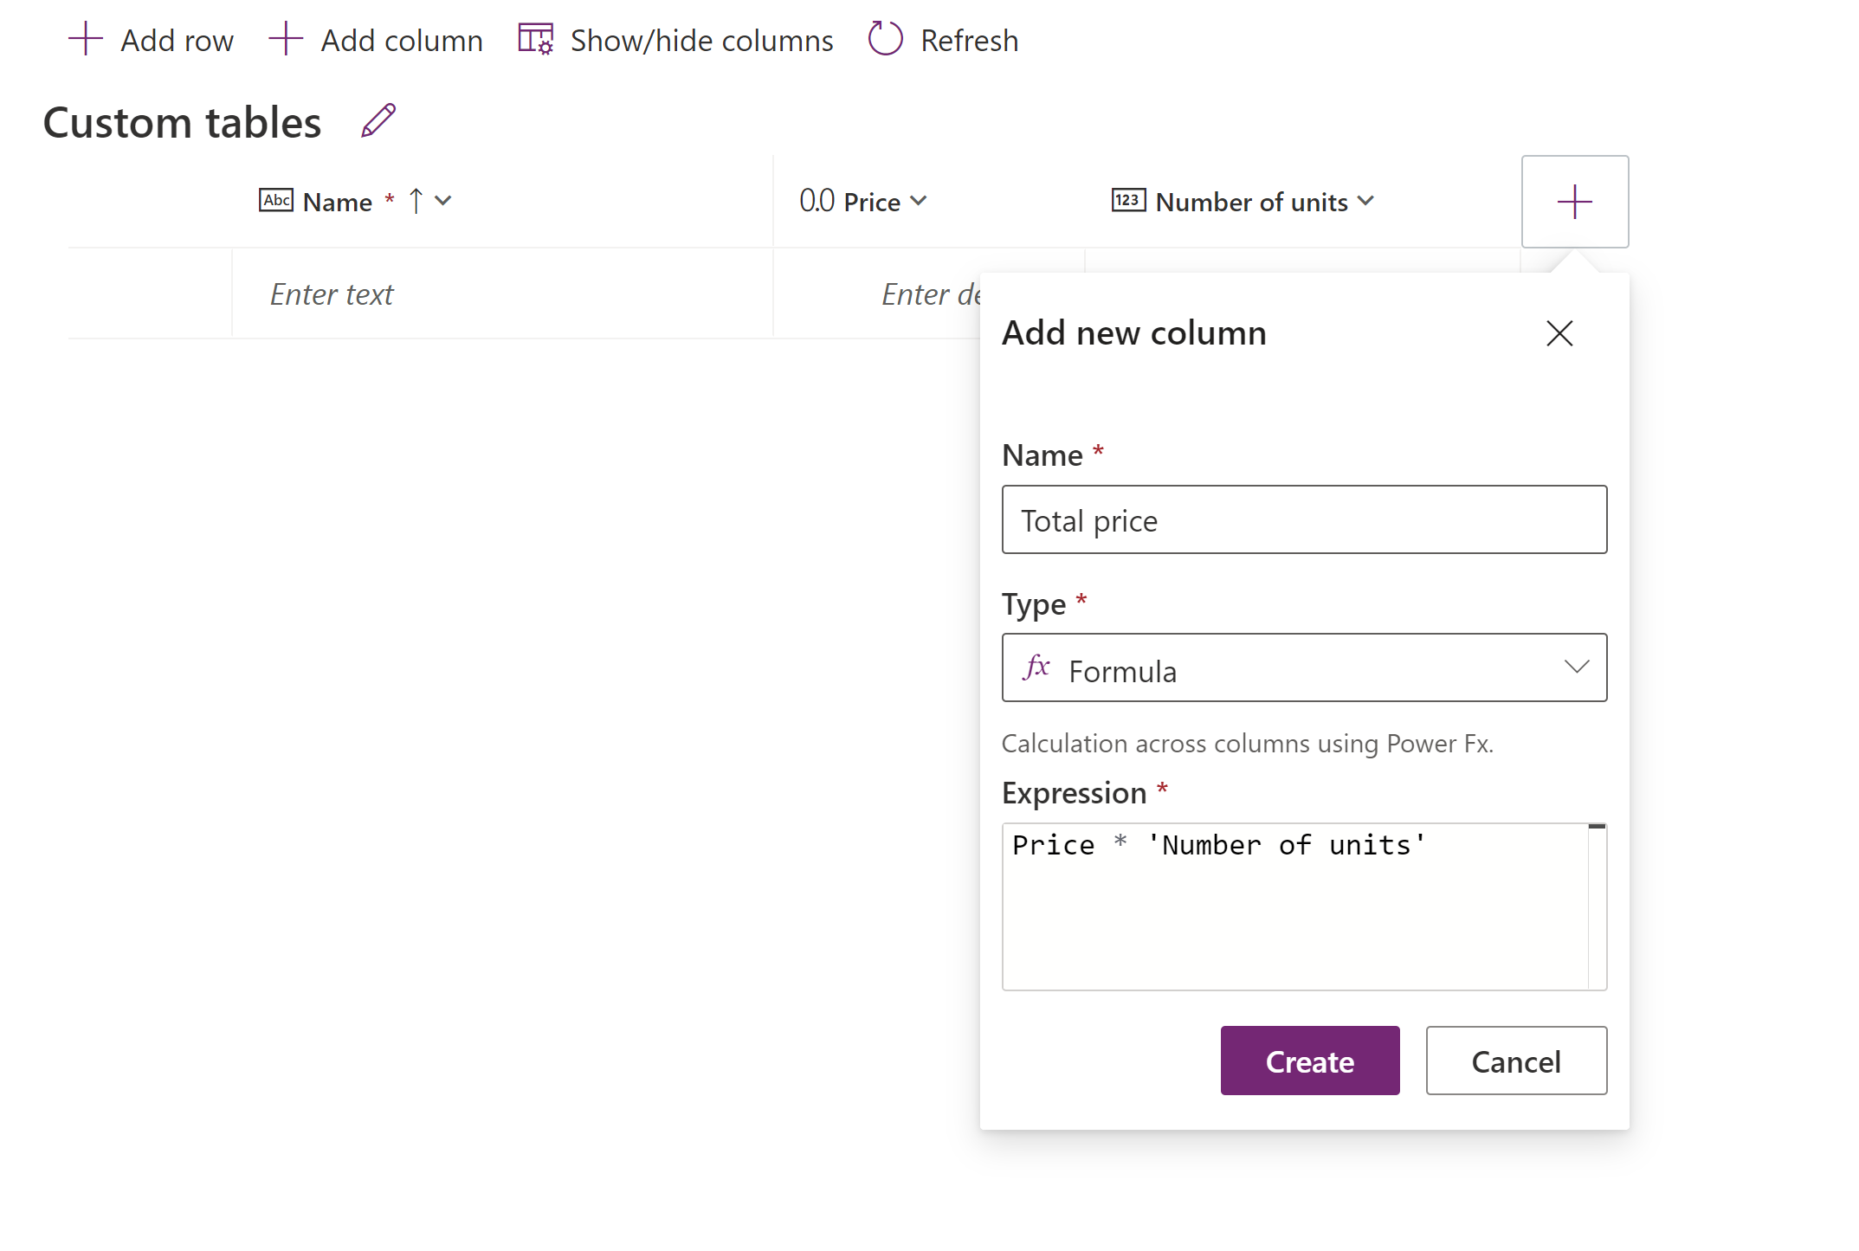The image size is (1859, 1251).
Task: Select the Abc text type icon on Name column
Action: [274, 200]
